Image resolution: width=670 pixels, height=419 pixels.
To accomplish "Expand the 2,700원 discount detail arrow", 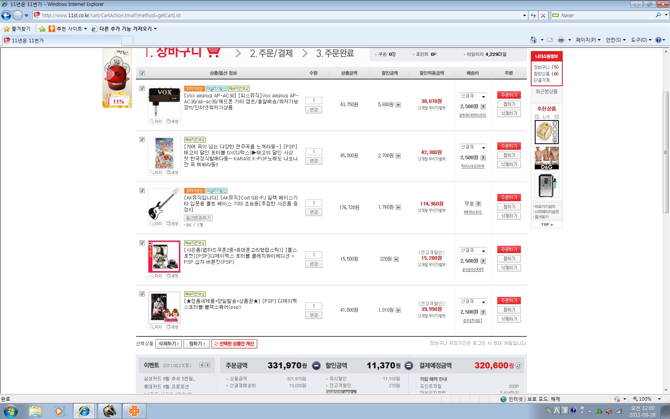I will [x=398, y=156].
